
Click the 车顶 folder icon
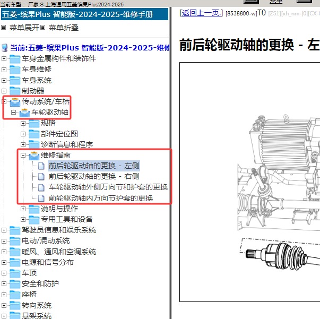coord(15,273)
